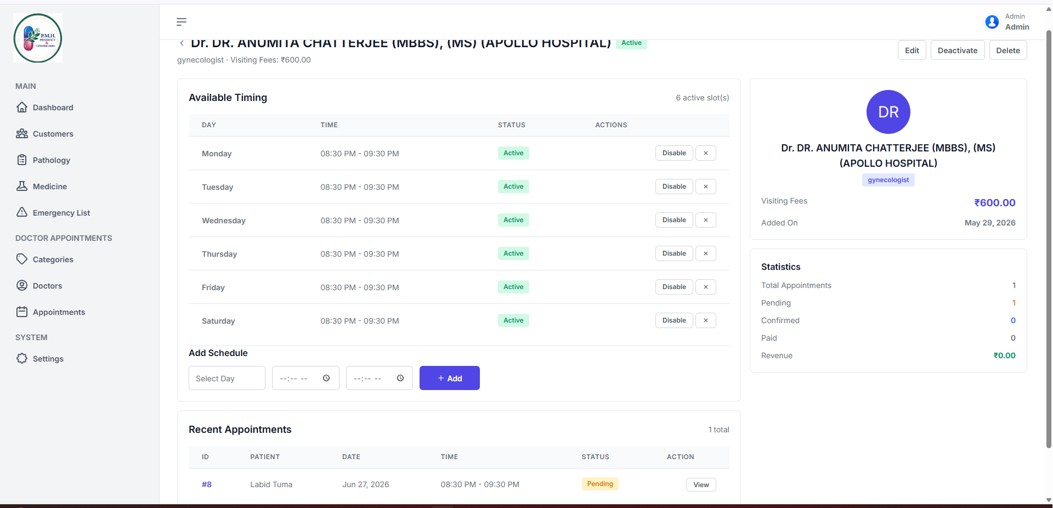Click the Appointments calendar icon
Image resolution: width=1053 pixels, height=508 pixels.
pos(22,312)
